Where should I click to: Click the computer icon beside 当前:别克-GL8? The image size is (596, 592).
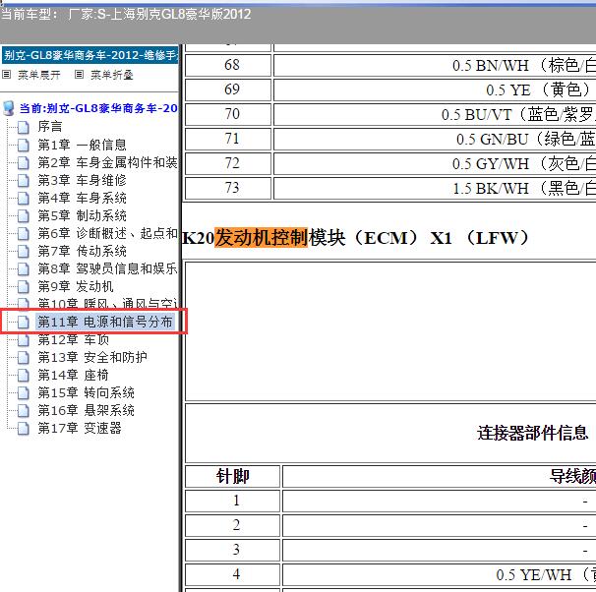point(9,109)
